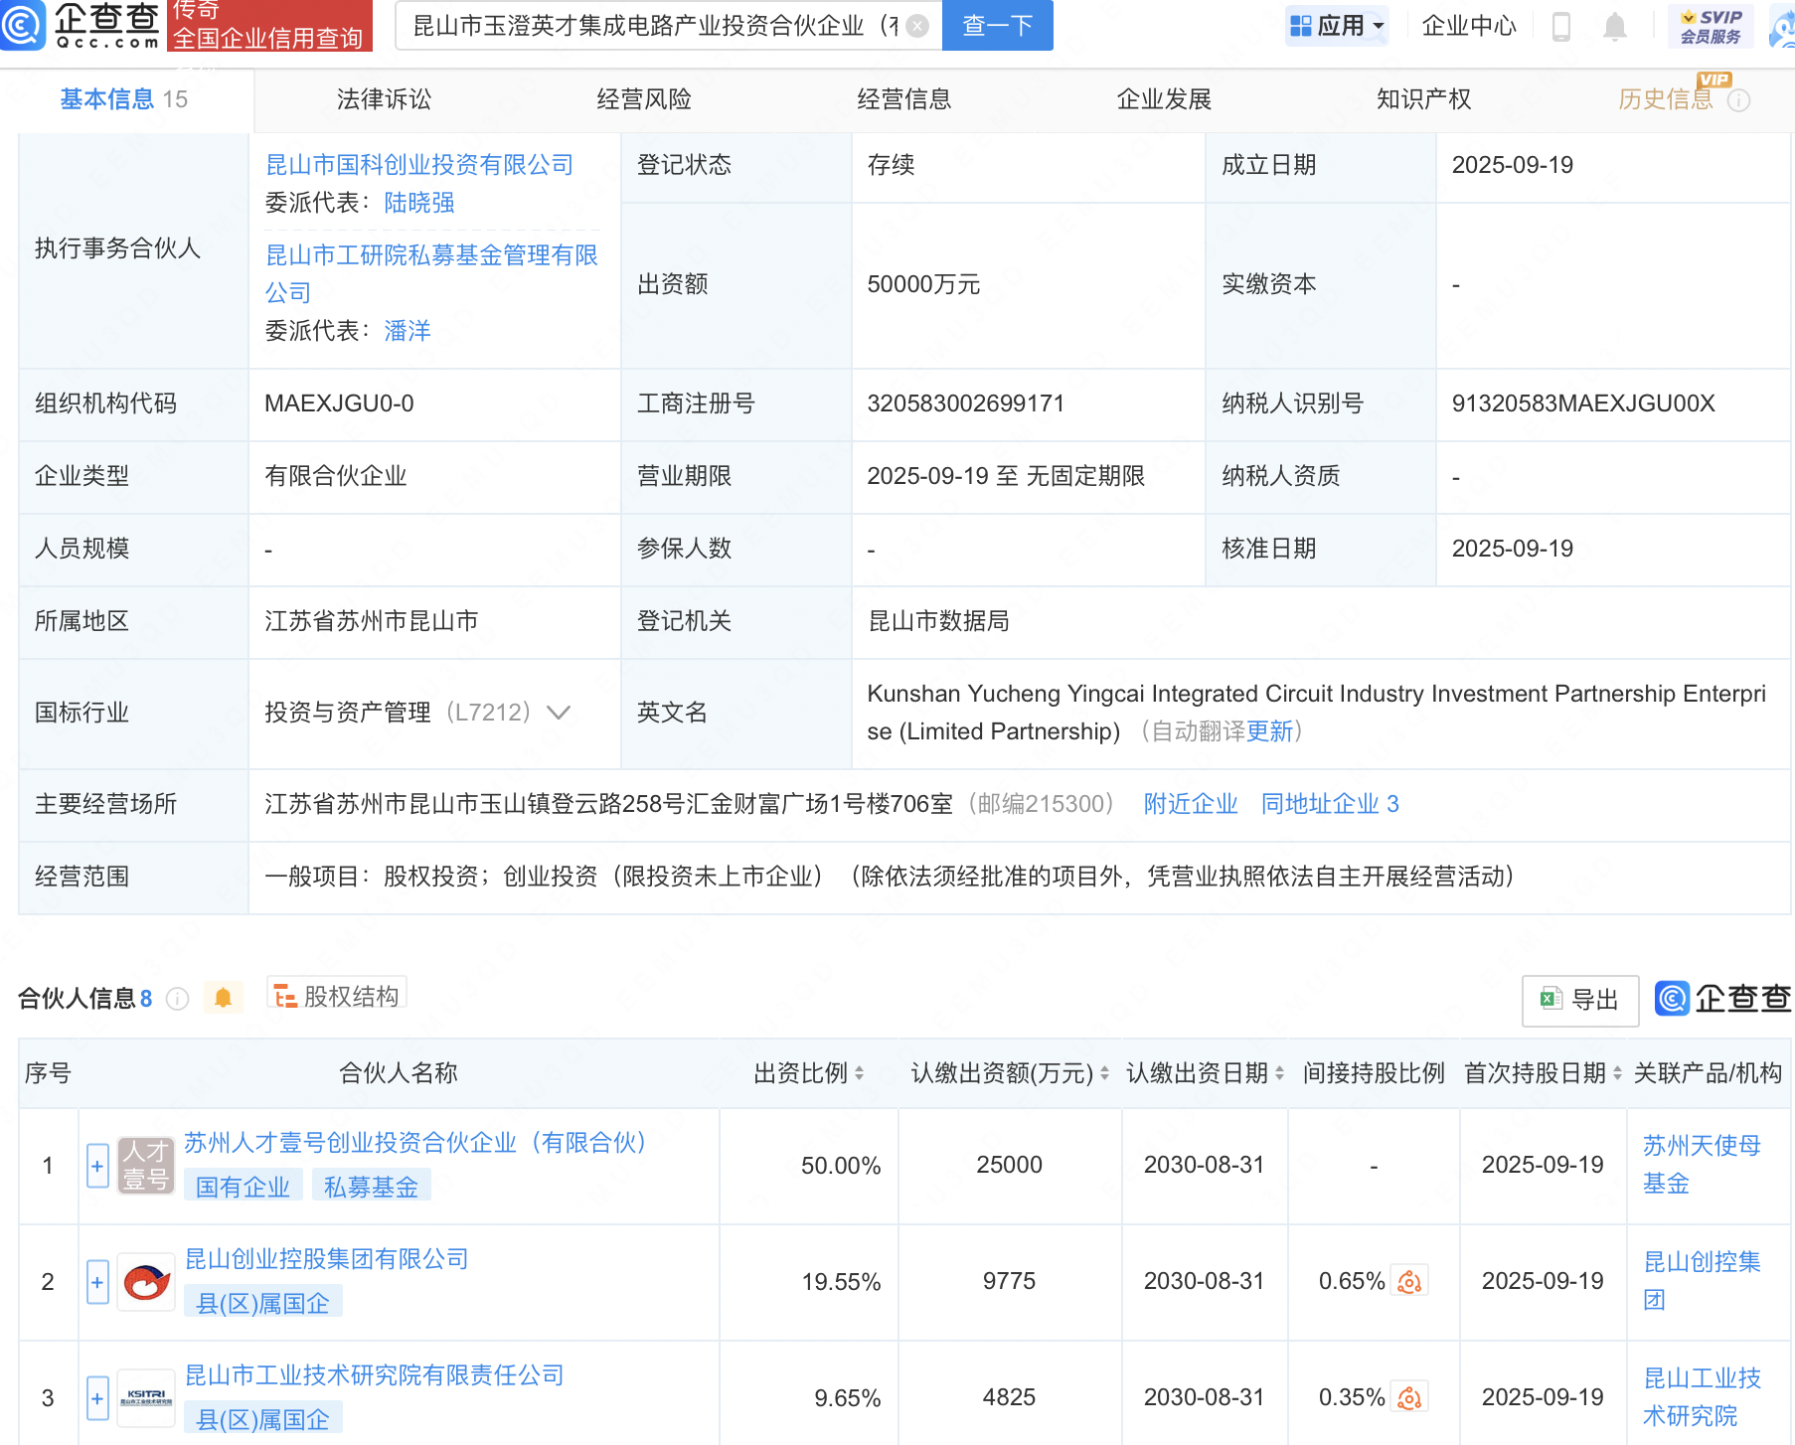
Task: Clear the search box text
Action: [917, 26]
